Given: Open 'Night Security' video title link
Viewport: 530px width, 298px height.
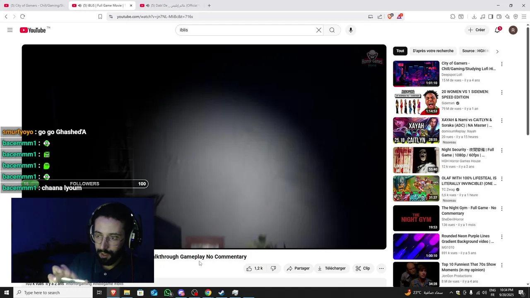Looking at the screenshot, I should click(x=467, y=152).
